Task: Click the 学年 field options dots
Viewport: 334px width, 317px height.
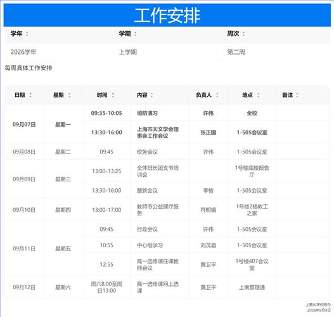Action: click(27, 34)
